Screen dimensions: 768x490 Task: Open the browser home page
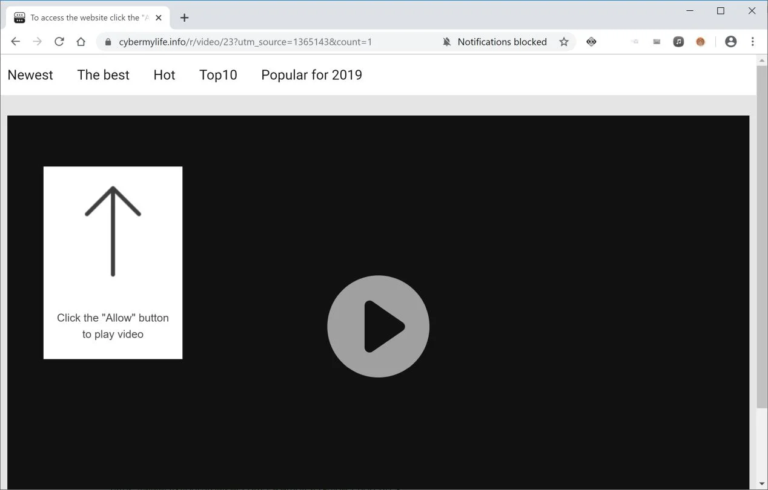pyautogui.click(x=81, y=42)
